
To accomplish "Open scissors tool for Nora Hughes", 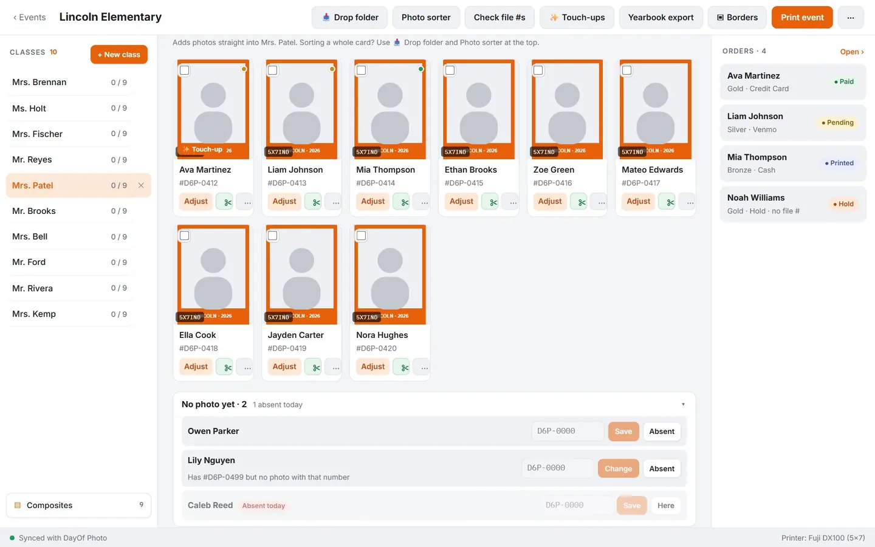I will (402, 367).
